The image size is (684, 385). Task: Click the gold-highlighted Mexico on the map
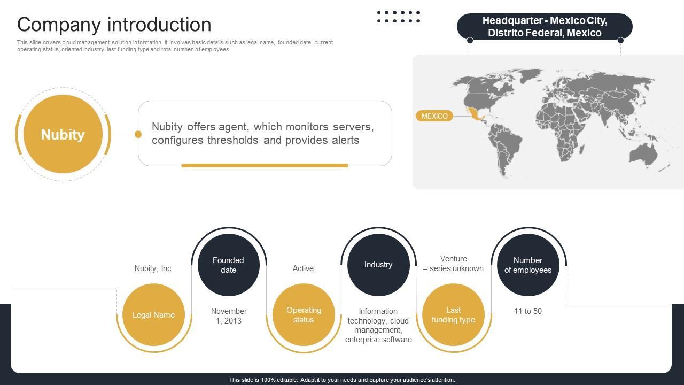coord(475,114)
